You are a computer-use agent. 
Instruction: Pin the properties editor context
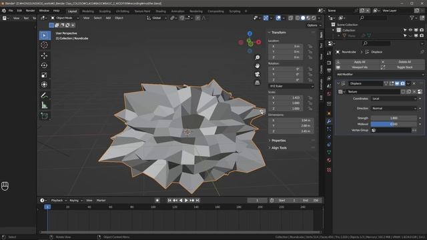click(422, 52)
